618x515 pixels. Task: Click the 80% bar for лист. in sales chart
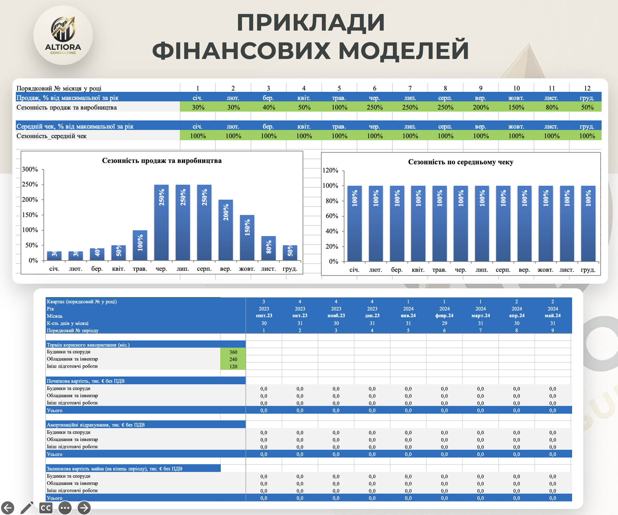tap(269, 248)
